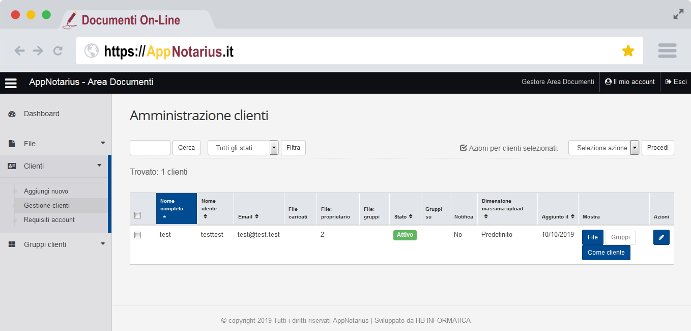This screenshot has width=691, height=331.
Task: Open 'Aggiungi nuovo' in the Clienti submenu
Action: coord(46,191)
